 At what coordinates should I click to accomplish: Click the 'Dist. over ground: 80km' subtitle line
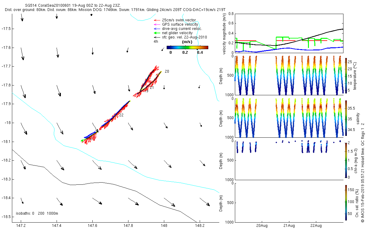(x=115, y=10)
